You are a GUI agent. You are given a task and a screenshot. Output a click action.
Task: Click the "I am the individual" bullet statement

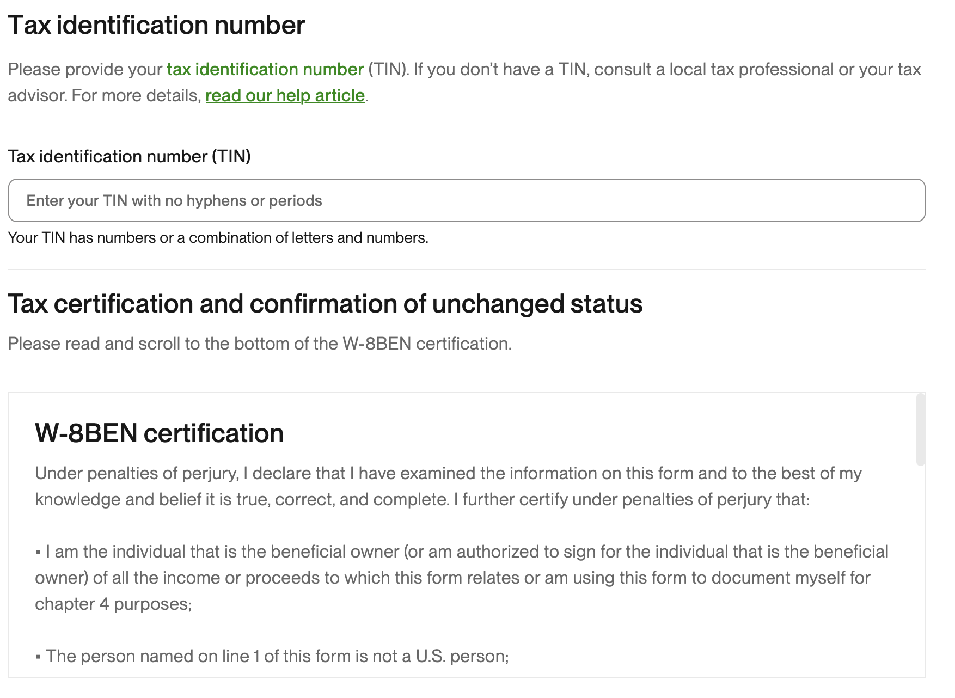coord(466,552)
